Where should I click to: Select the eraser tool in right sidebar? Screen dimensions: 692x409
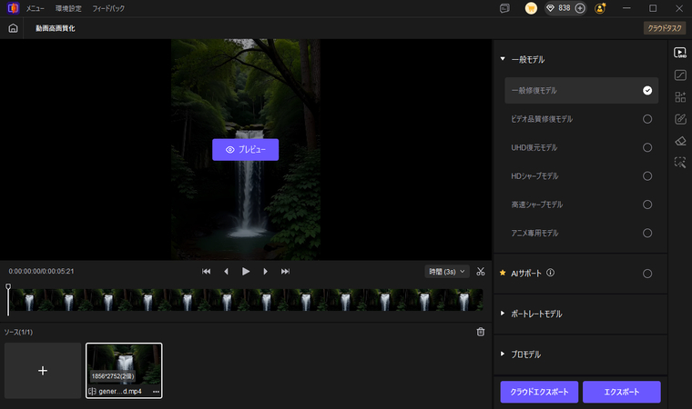(680, 141)
